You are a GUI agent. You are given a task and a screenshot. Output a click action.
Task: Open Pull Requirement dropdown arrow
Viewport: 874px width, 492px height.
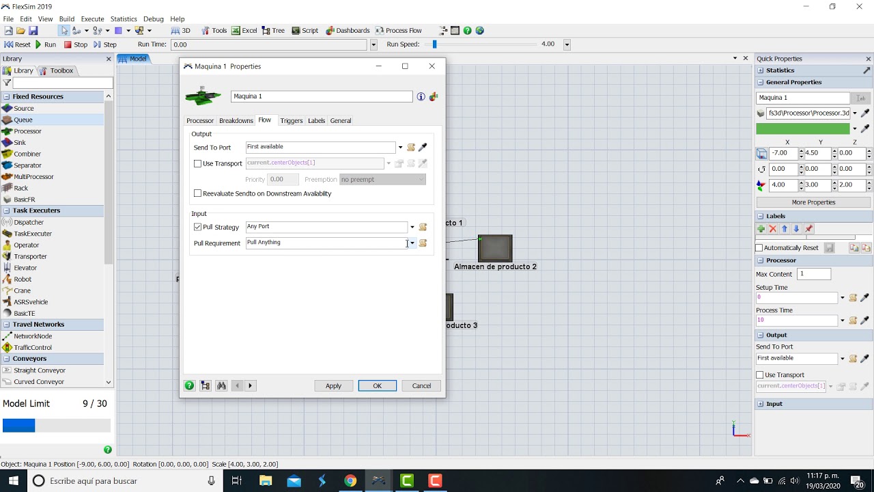pos(412,243)
